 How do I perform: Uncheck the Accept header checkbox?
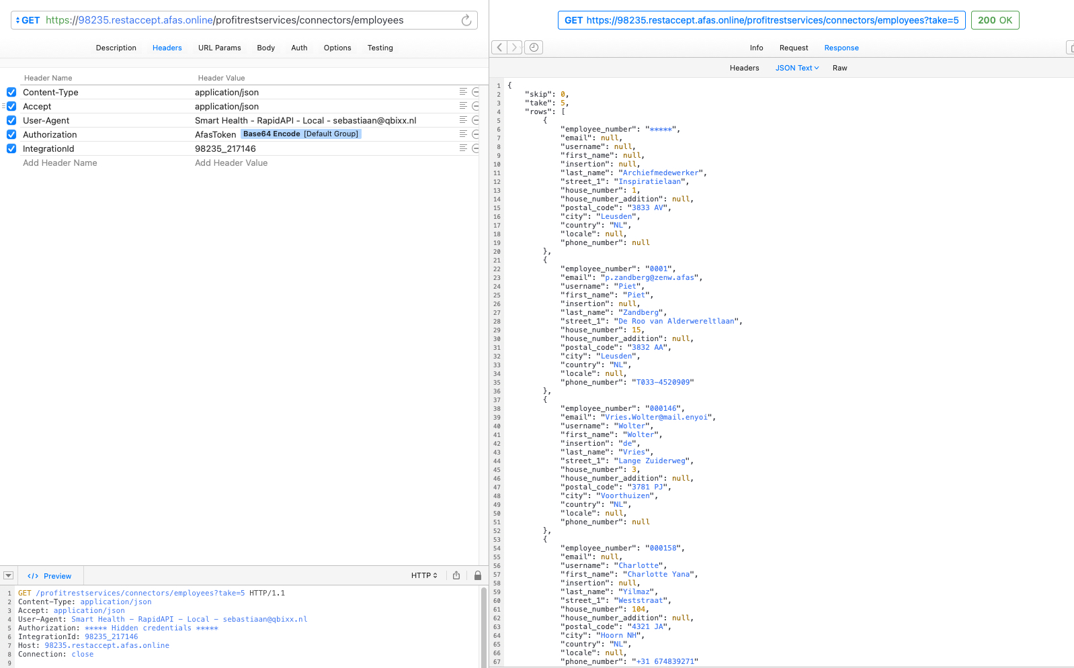11,106
